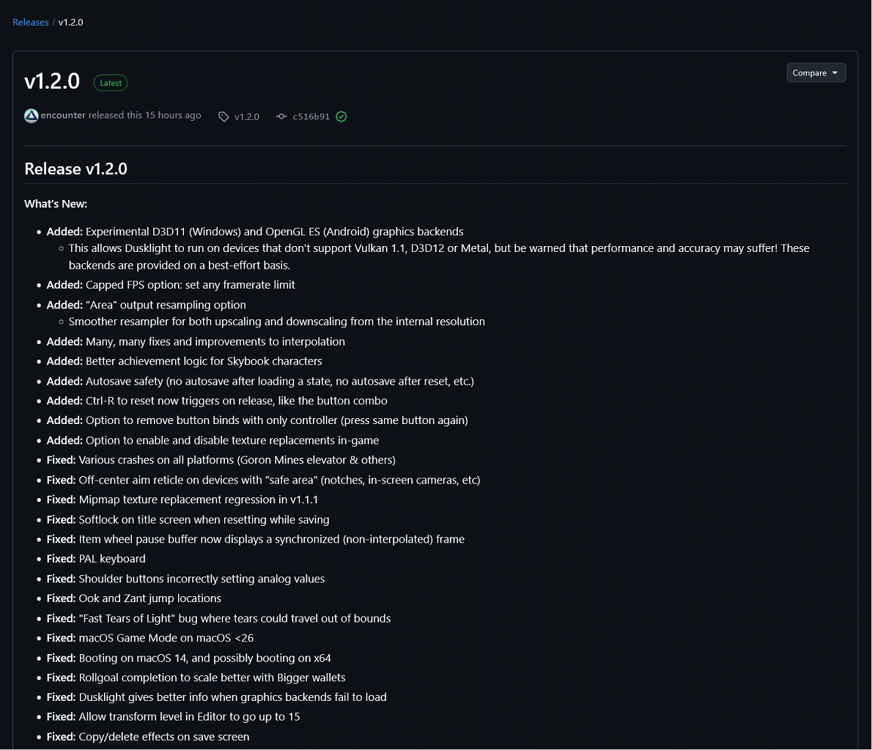The width and height of the screenshot is (872, 750).
Task: Click the '"Area" output resampling option' line
Action: point(147,305)
